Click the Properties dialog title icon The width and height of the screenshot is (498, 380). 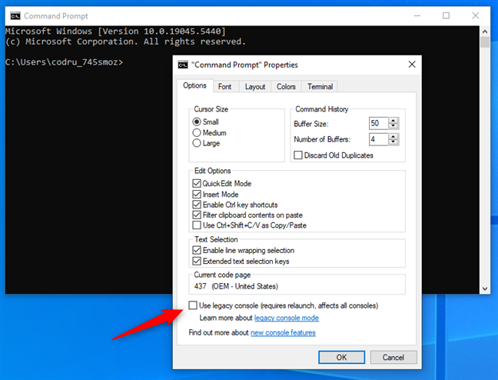pyautogui.click(x=183, y=65)
